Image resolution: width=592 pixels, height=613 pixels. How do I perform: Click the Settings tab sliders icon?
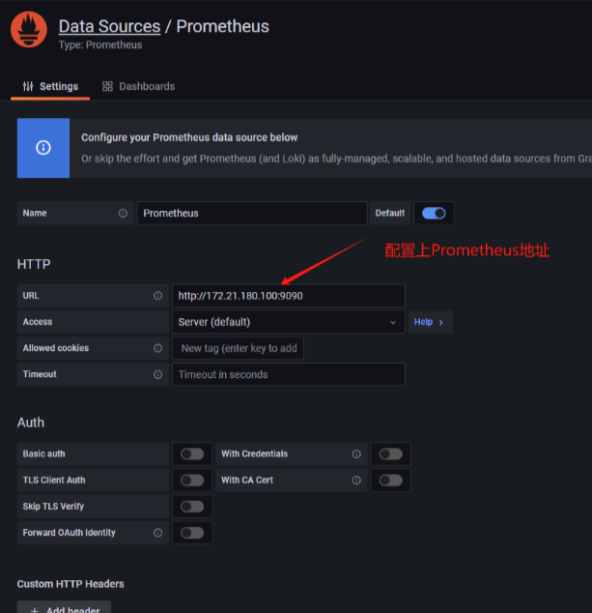(28, 86)
